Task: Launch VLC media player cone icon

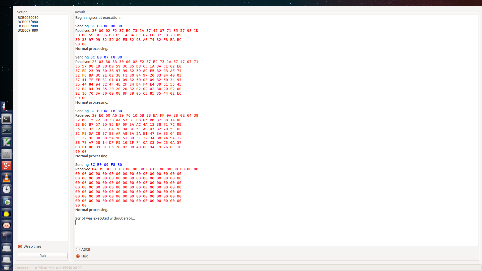Action: (7, 178)
